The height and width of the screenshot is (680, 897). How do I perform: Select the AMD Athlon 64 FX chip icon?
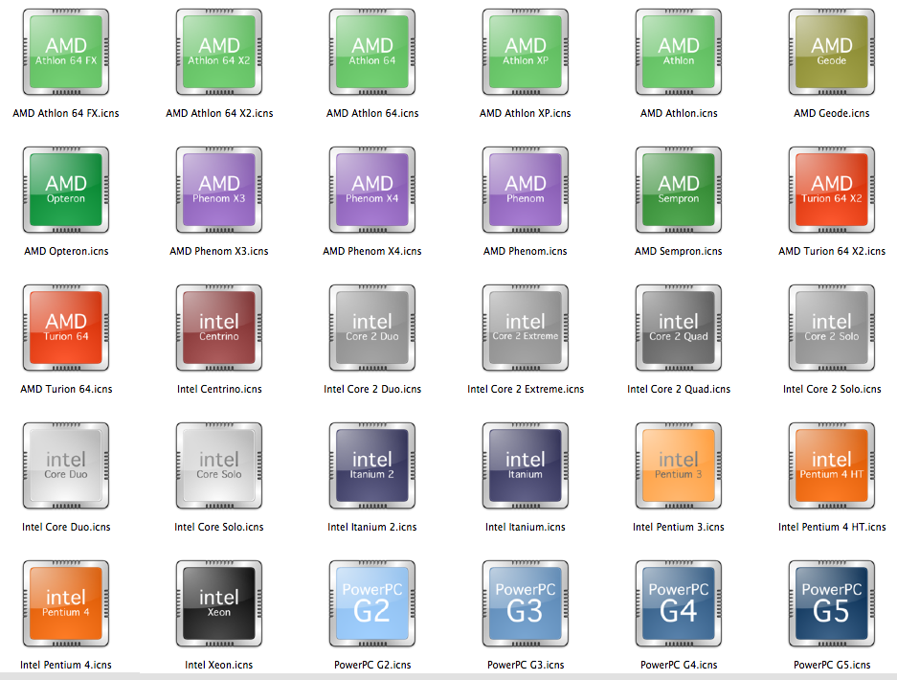(66, 52)
